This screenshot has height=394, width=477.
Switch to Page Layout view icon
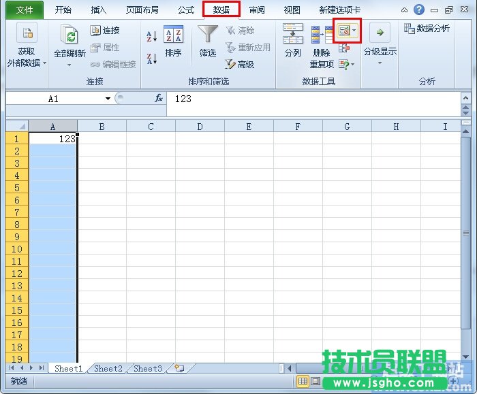point(316,381)
